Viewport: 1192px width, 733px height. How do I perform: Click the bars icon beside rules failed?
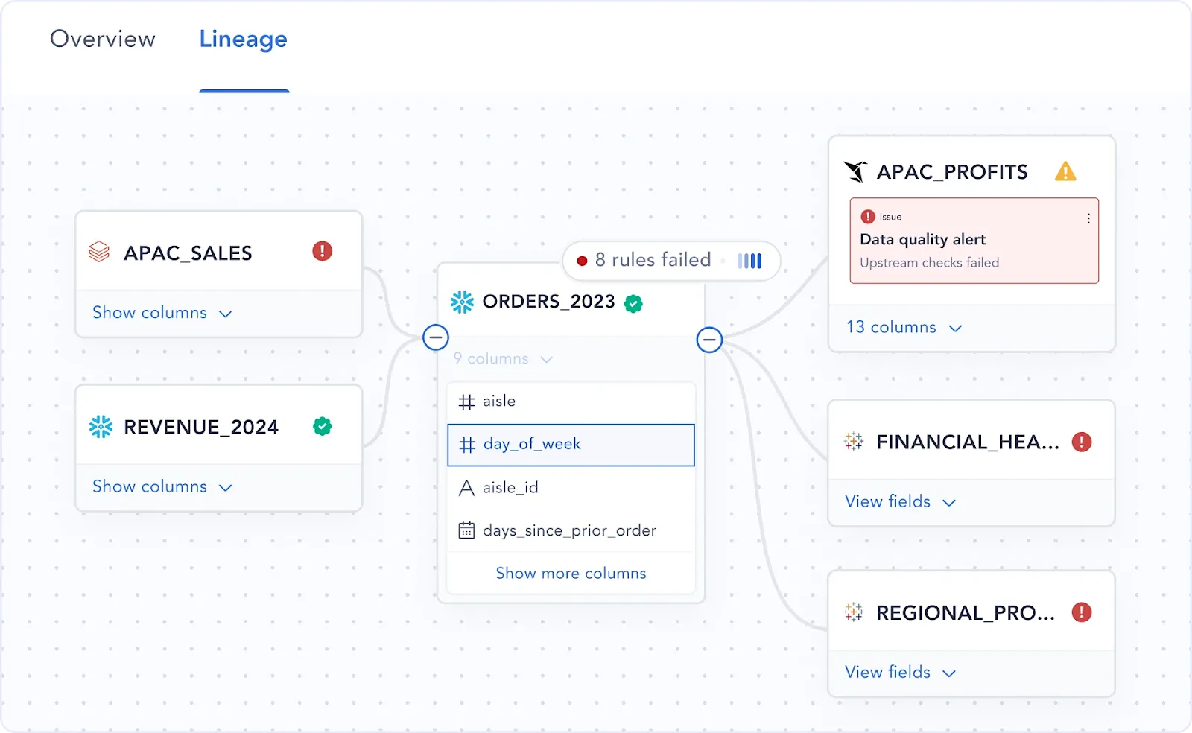749,261
